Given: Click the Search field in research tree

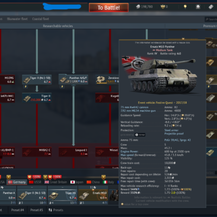Looking at the screenshot, I should (x=211, y=19).
